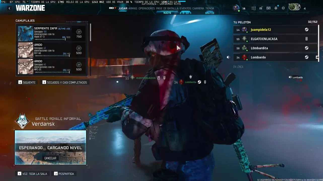Viewport: 323px width, 181px height.
Task: Click NUEVO label under ARMAS
Action: [x=167, y=13]
